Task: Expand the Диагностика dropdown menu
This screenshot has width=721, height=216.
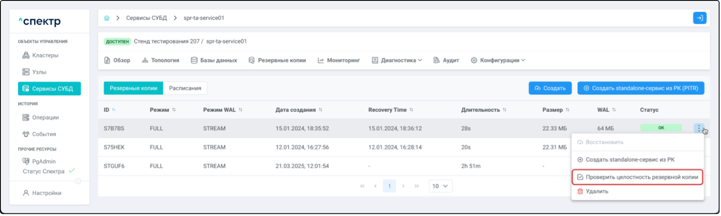Action: [398, 60]
